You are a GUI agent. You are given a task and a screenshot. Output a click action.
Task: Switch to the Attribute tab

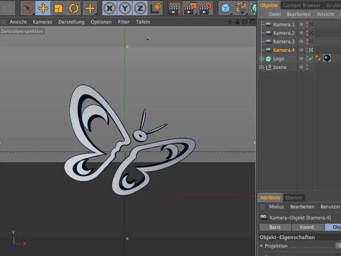coord(270,198)
